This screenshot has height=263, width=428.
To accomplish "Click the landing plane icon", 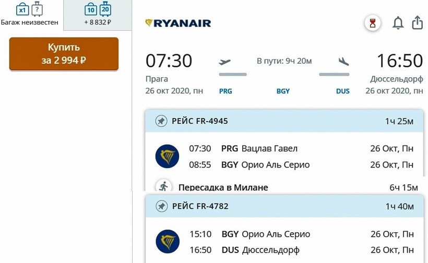I will (x=343, y=62).
